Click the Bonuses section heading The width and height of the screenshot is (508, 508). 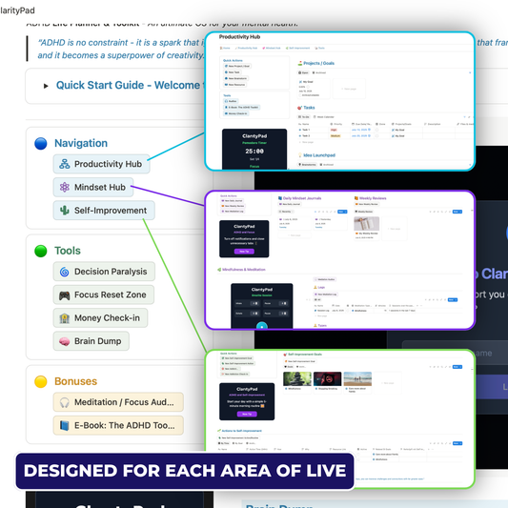point(76,381)
